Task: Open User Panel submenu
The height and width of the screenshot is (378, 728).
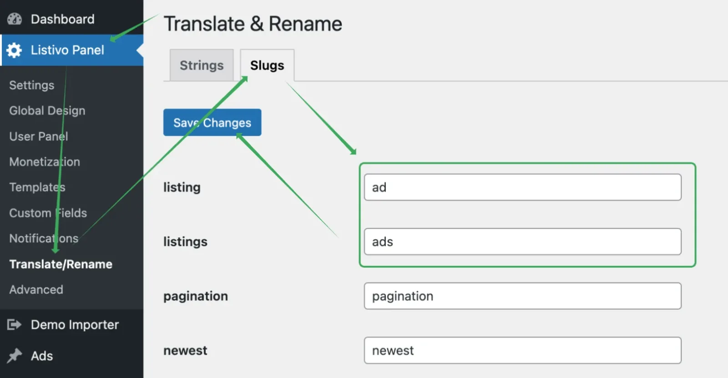Action: [39, 136]
